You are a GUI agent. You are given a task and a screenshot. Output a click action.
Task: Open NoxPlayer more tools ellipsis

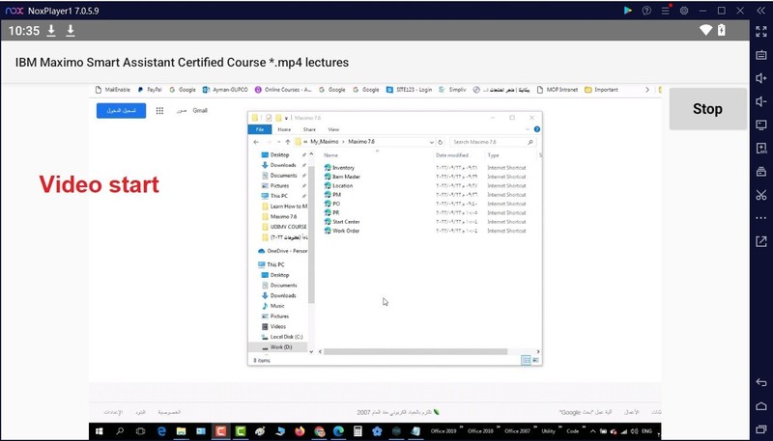click(761, 217)
